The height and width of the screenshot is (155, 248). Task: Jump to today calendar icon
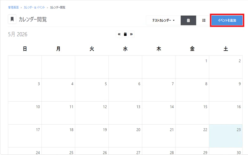(125, 34)
